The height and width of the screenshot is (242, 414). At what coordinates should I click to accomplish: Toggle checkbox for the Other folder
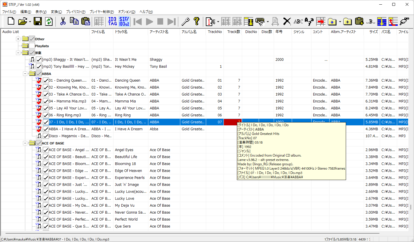(32, 39)
